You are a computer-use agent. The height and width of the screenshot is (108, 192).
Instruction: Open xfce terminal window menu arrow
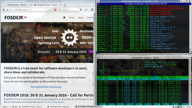tap(98, 1)
